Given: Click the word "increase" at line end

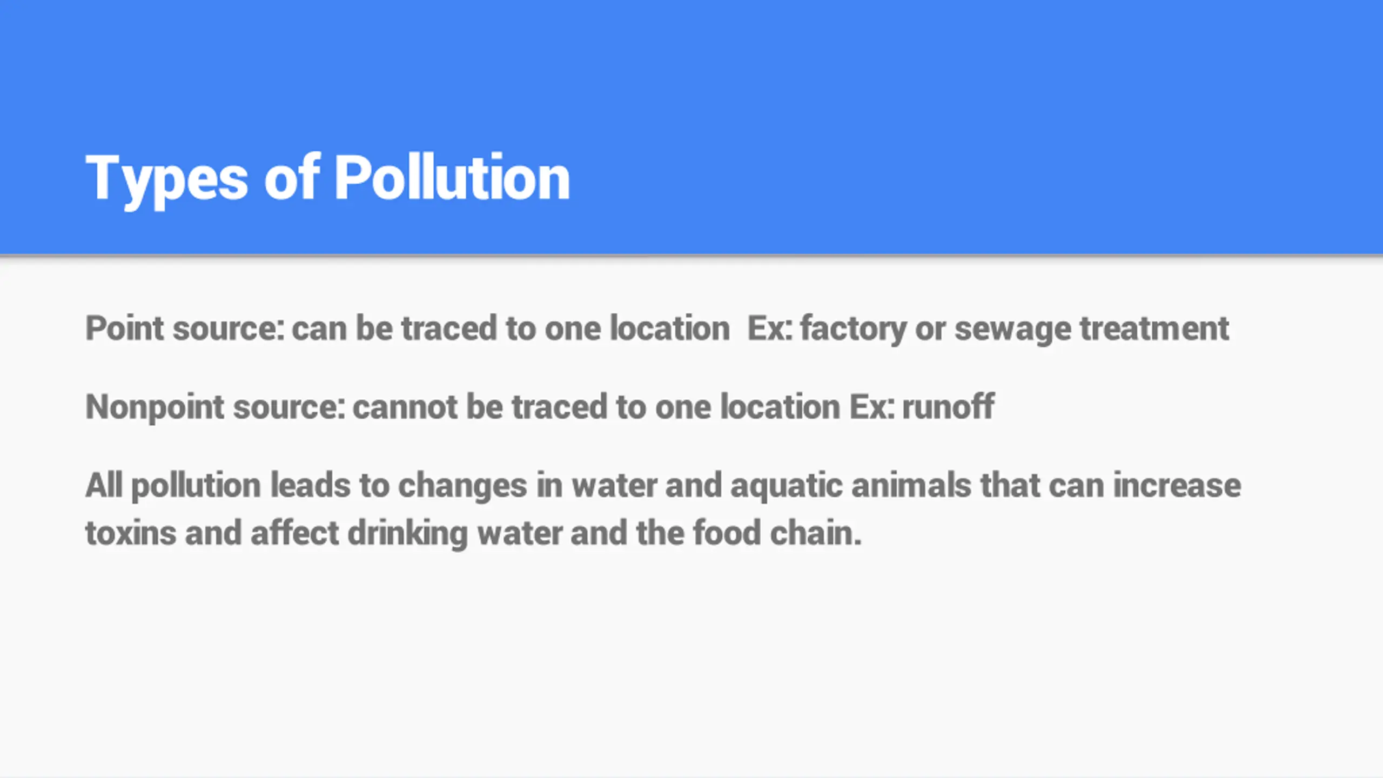Looking at the screenshot, I should point(1177,485).
